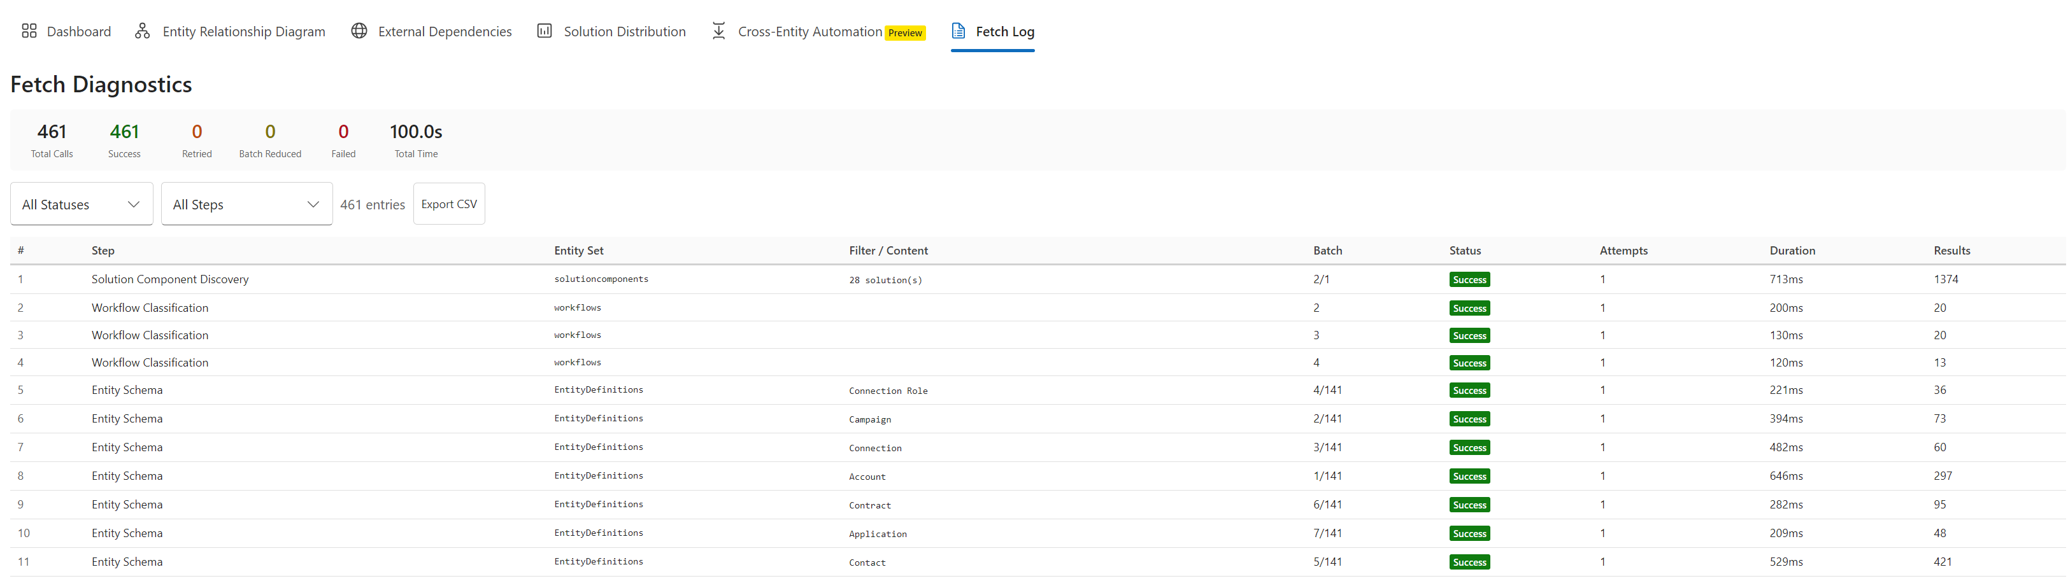Click the Application filter cell

878,535
